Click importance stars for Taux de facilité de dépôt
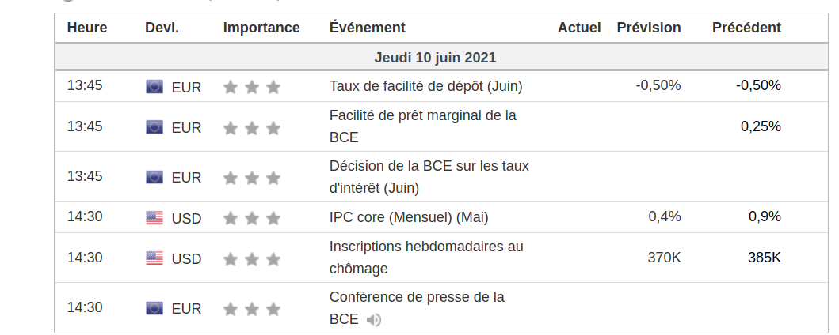The height and width of the screenshot is (335, 839). pos(252,87)
